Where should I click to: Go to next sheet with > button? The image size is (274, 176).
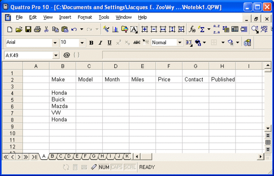click(19, 157)
